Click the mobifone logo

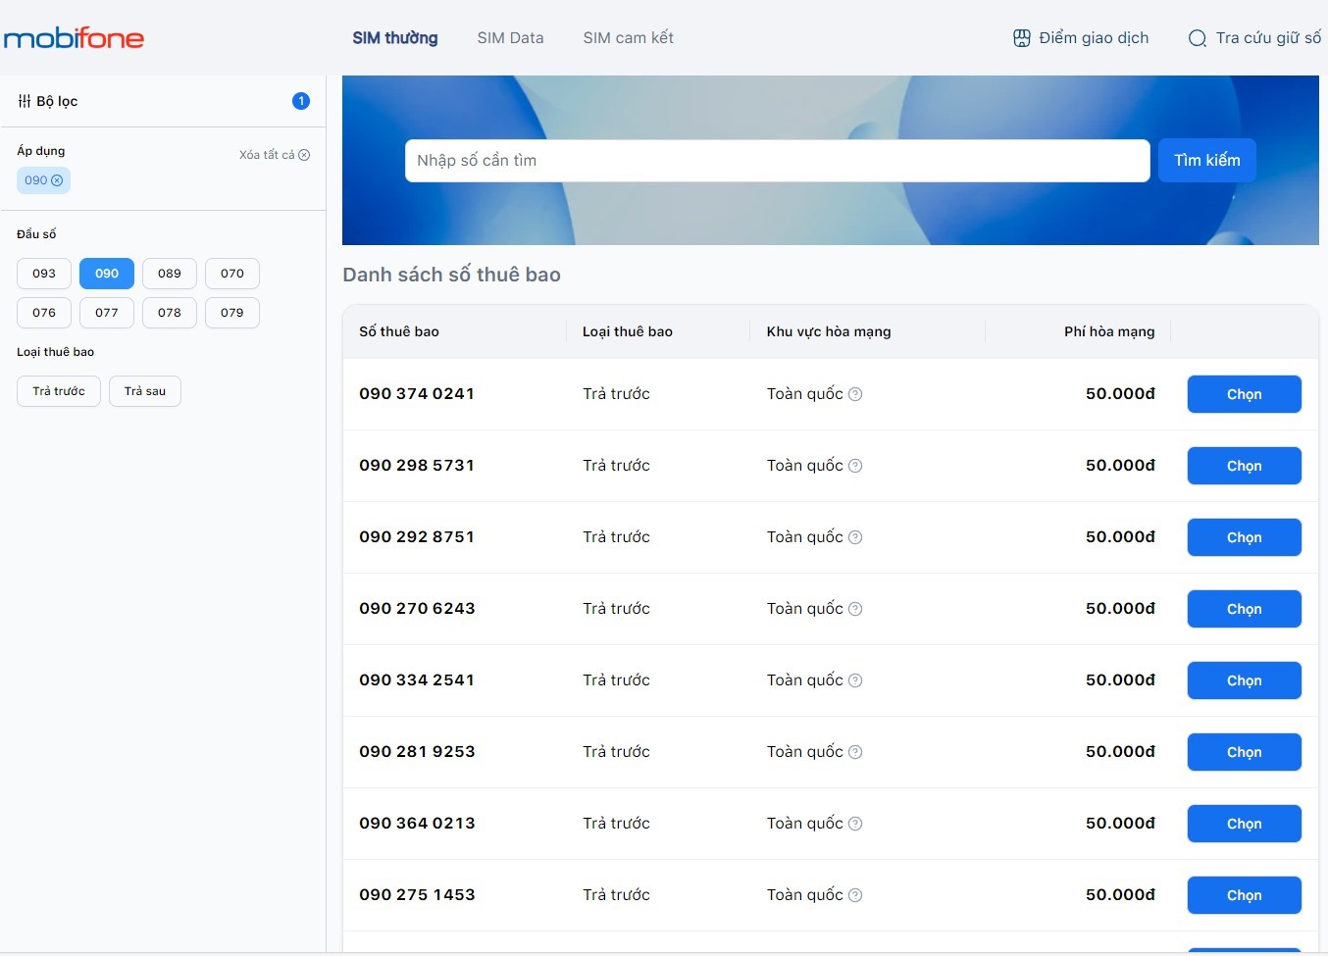[x=74, y=37]
